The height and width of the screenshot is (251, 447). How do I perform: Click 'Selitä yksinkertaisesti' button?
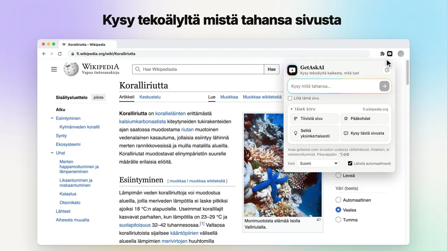(314, 133)
